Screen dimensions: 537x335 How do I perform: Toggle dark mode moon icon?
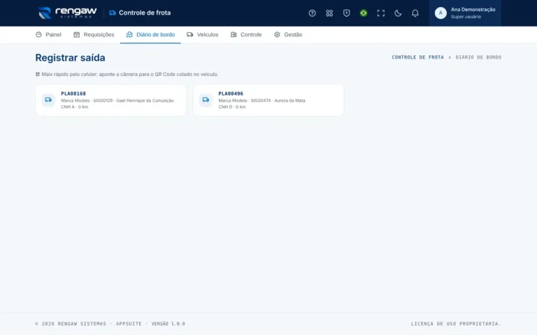point(398,13)
